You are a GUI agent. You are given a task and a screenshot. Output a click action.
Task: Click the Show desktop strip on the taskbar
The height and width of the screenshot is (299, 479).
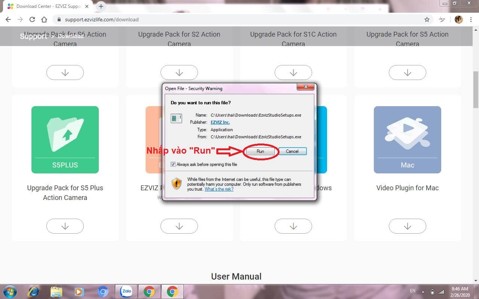476,292
